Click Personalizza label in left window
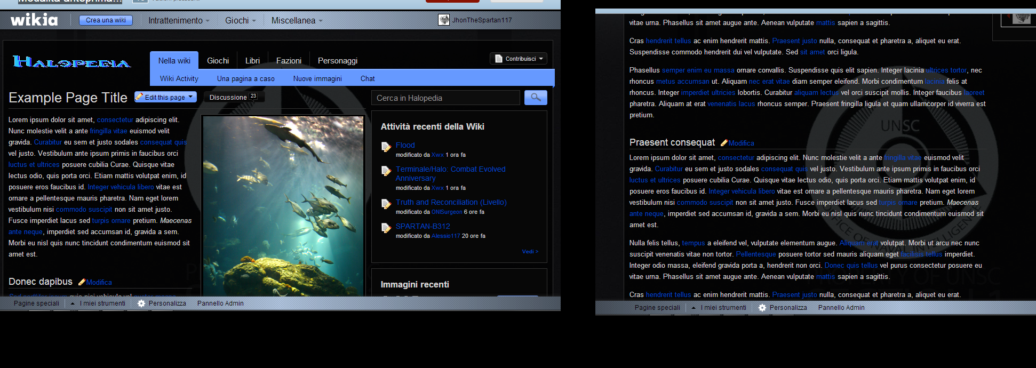The height and width of the screenshot is (368, 1036). [167, 303]
